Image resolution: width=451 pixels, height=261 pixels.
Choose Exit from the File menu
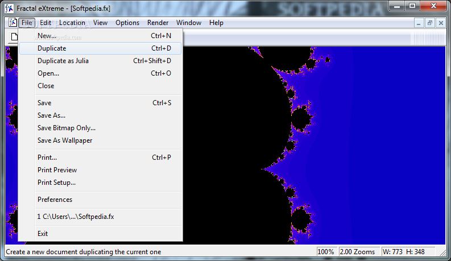101,234
